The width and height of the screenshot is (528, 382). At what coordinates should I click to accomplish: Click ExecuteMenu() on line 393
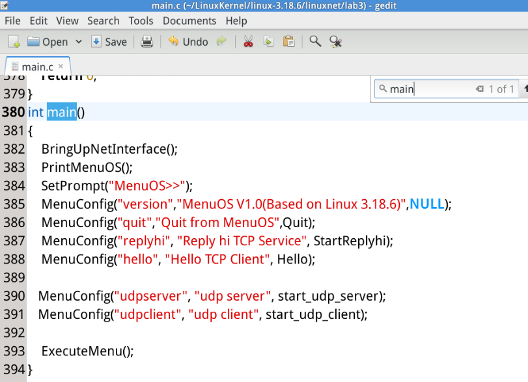pos(87,351)
